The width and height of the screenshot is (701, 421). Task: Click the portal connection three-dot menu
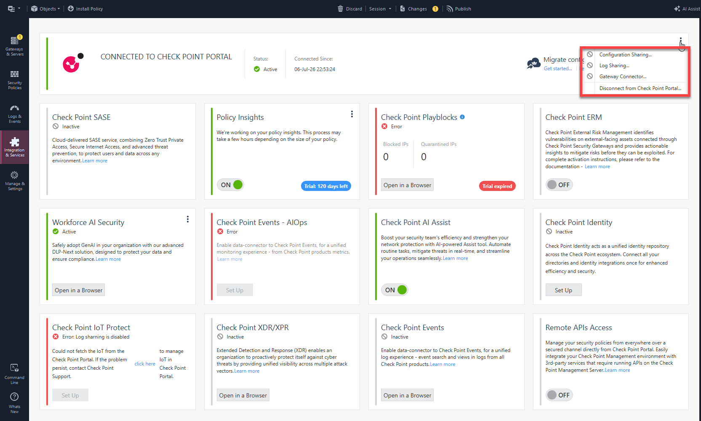point(680,41)
